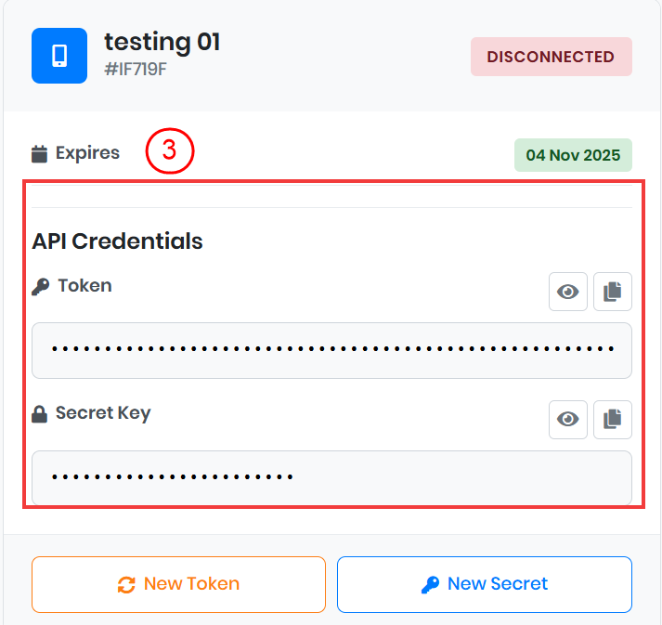
Task: Click the circled number 3 marker
Action: click(x=169, y=152)
